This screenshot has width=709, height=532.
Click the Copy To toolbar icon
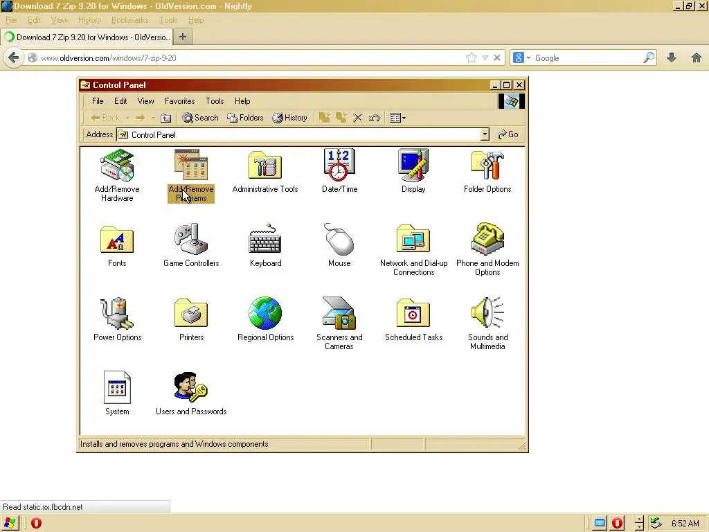341,118
